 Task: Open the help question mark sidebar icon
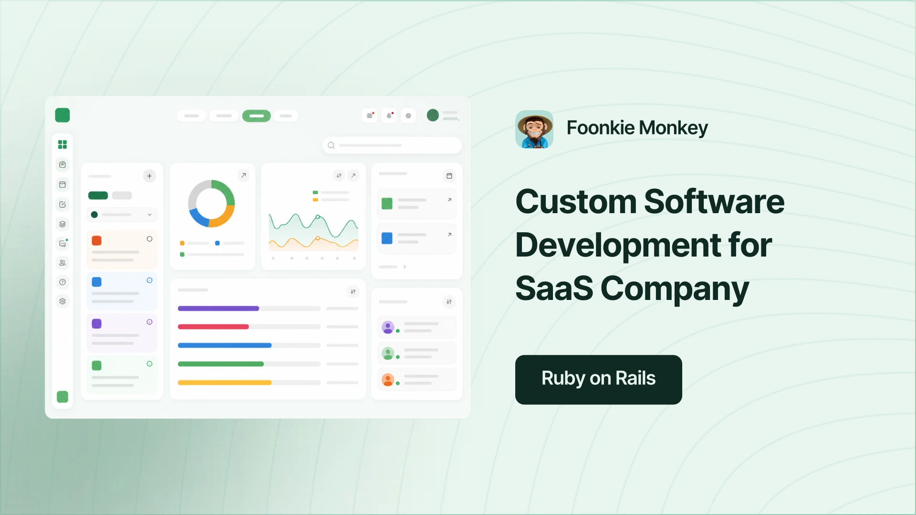point(62,282)
